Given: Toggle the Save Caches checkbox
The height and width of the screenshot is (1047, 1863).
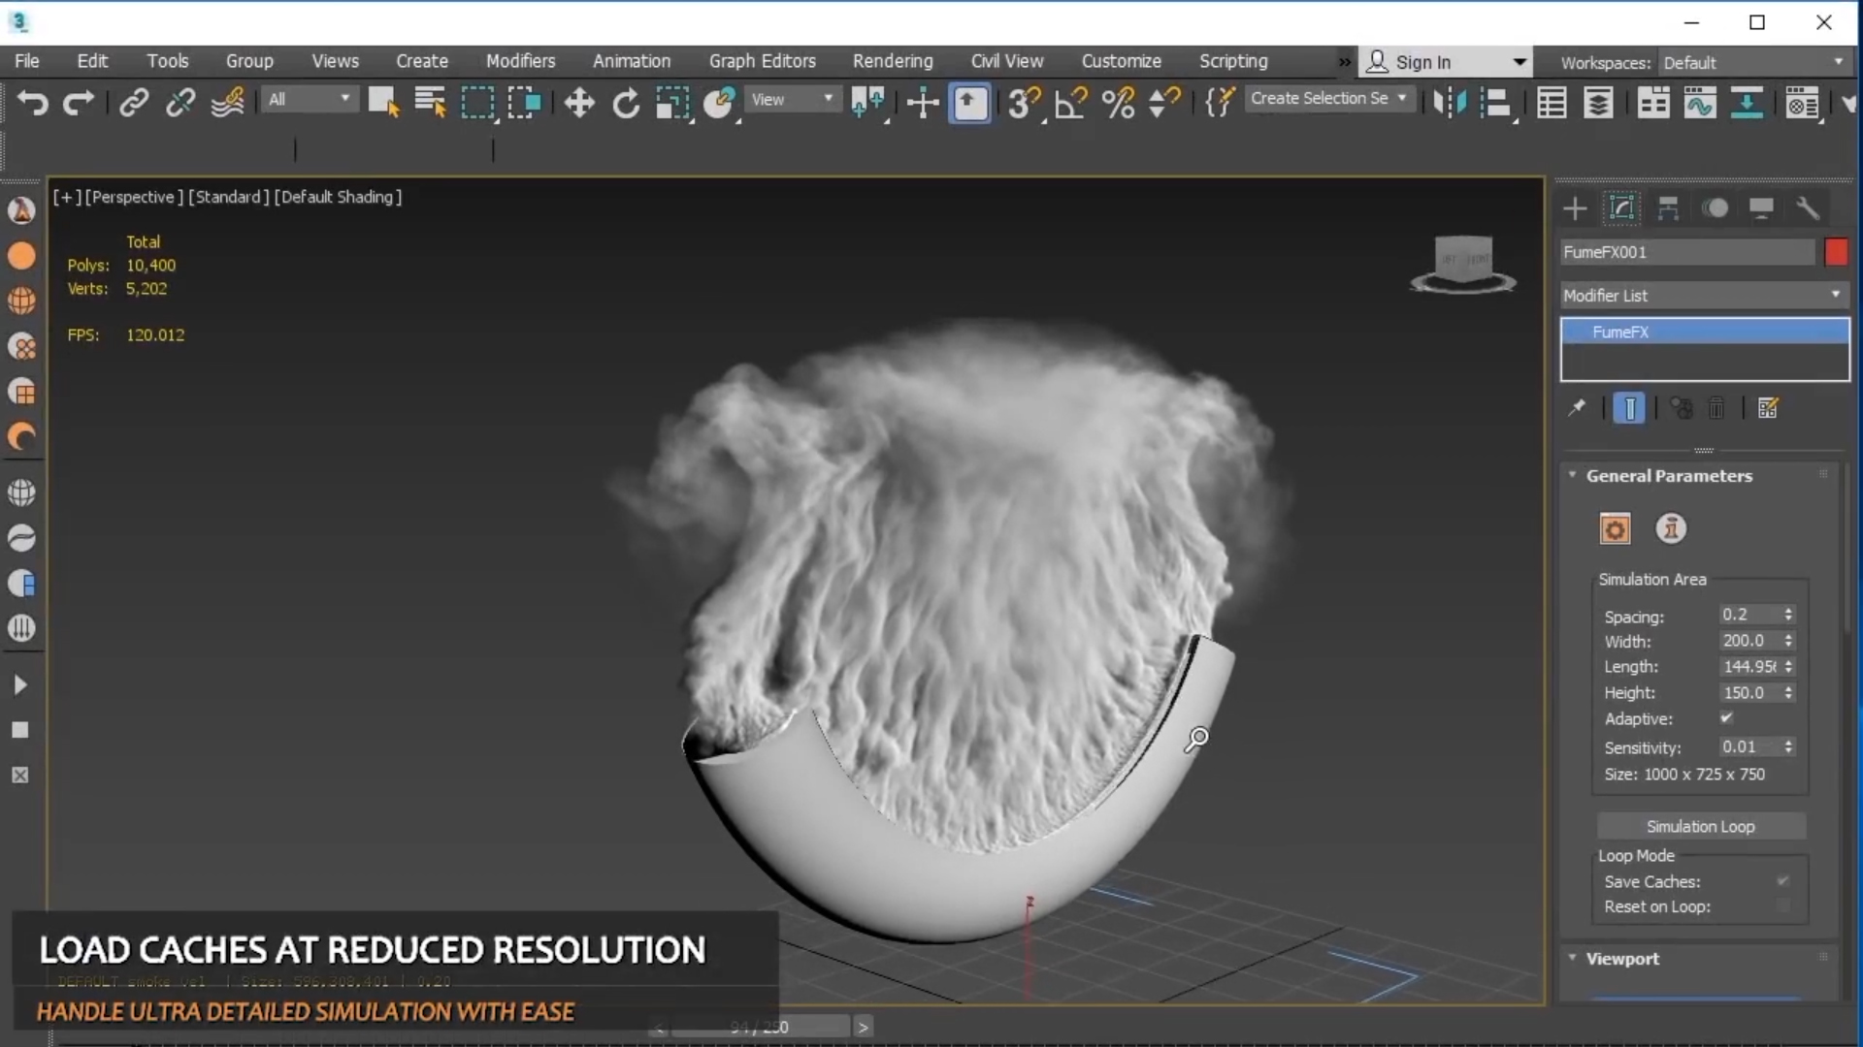Looking at the screenshot, I should tap(1782, 881).
